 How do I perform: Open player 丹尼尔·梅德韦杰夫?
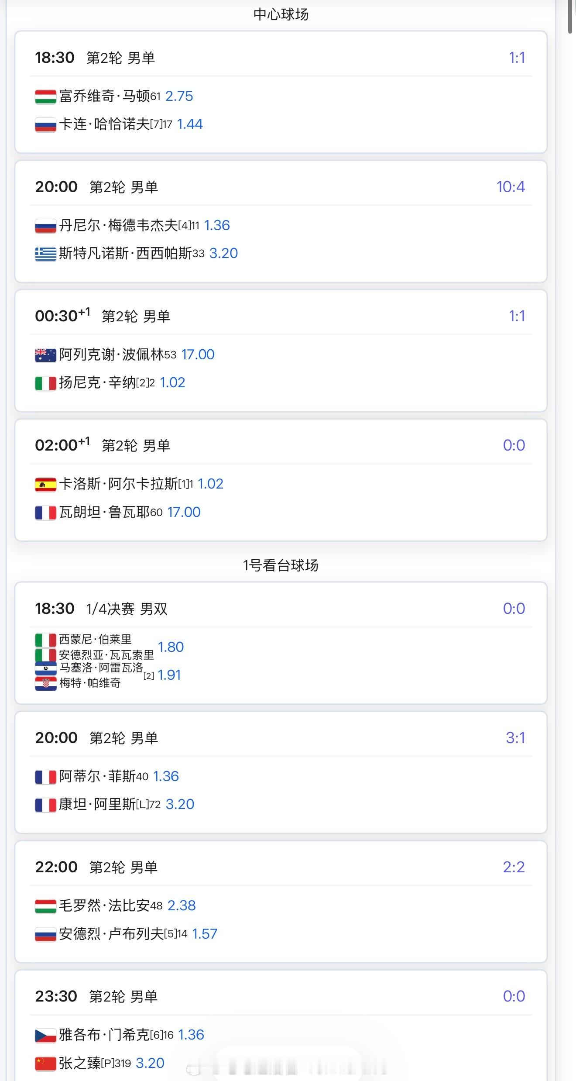point(118,226)
